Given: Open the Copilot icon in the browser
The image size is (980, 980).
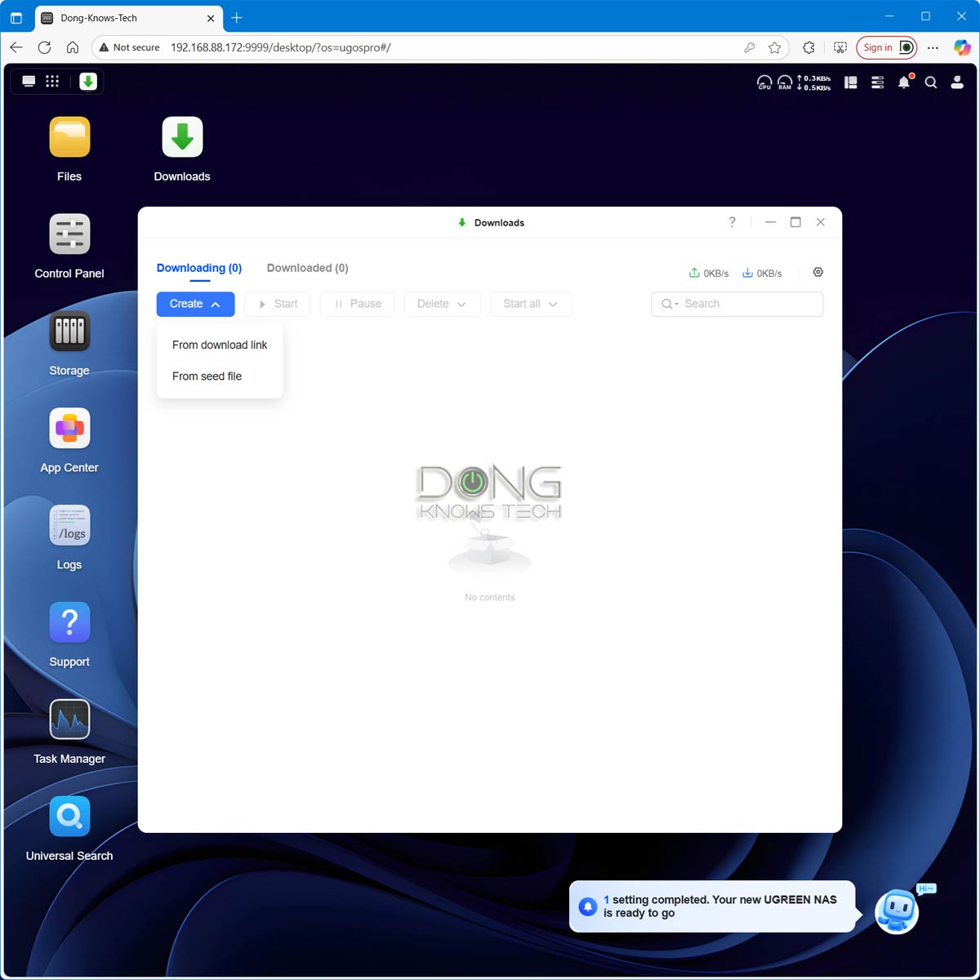Looking at the screenshot, I should 962,47.
